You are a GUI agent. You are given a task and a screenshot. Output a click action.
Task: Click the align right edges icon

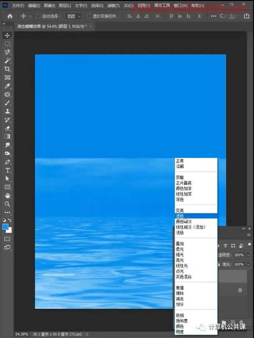click(x=146, y=16)
